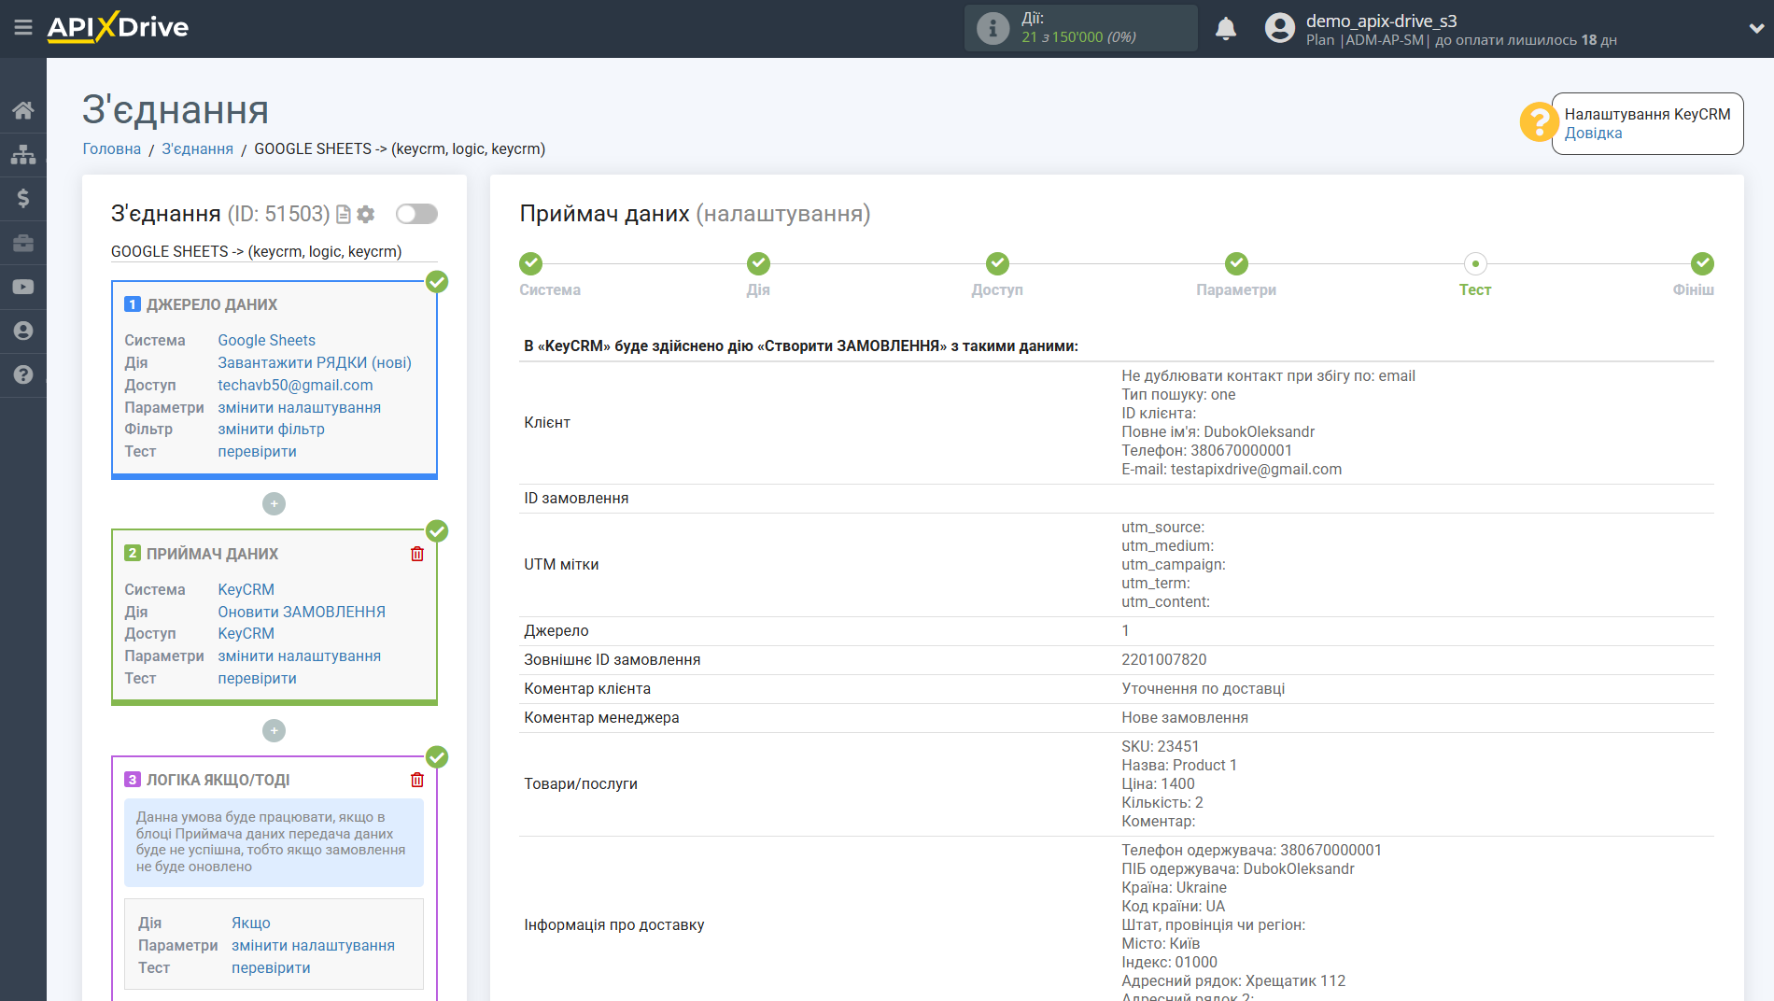Open connection notes document icon
The height and width of the screenshot is (1001, 1774).
(x=344, y=214)
